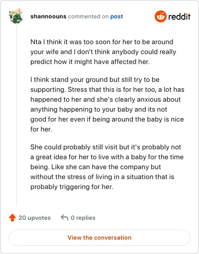This screenshot has width=199, height=254.
Task: Open the shannoouns username profile link
Action: tap(48, 16)
